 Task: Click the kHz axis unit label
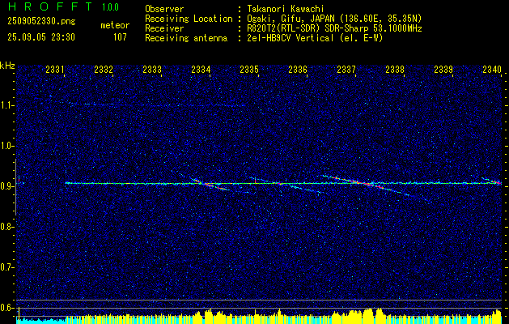pos(7,66)
